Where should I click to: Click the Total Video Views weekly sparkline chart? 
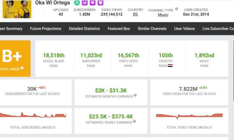click(x=189, y=116)
